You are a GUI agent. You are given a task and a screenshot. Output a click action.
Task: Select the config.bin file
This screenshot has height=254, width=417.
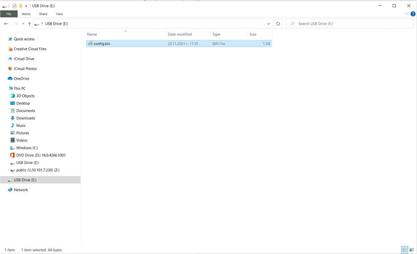(102, 43)
